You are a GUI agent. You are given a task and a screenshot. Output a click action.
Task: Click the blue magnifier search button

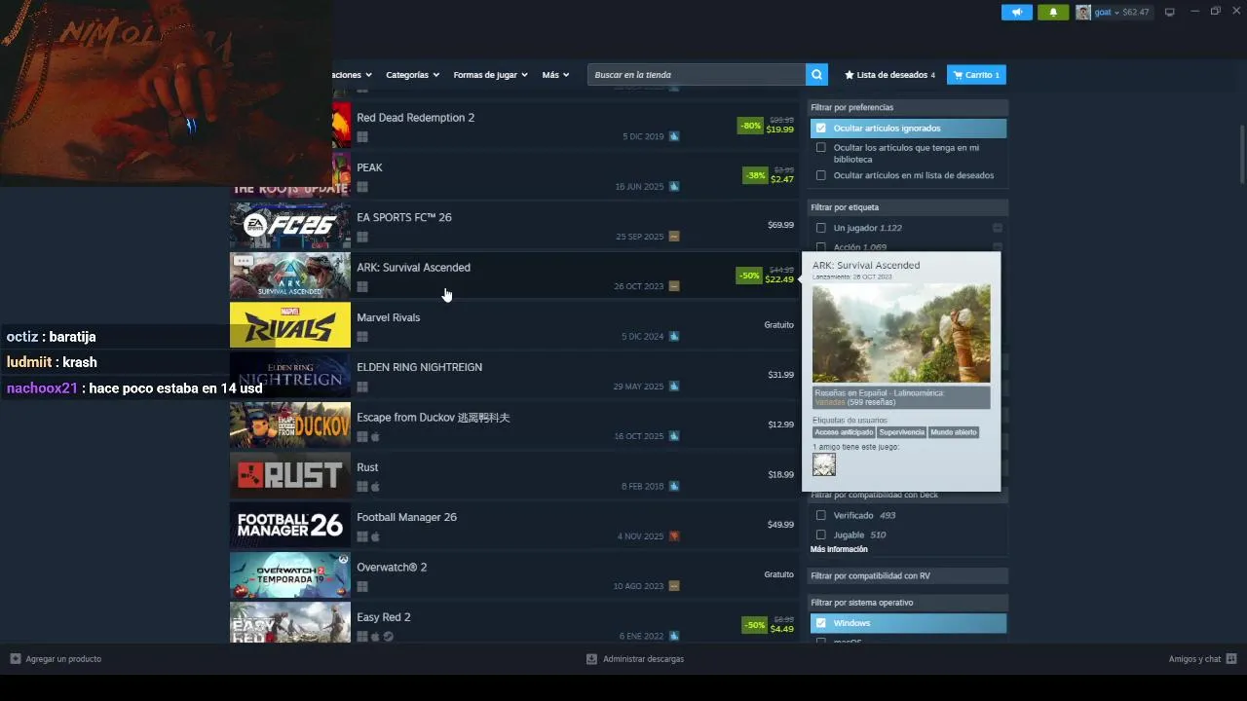[816, 75]
